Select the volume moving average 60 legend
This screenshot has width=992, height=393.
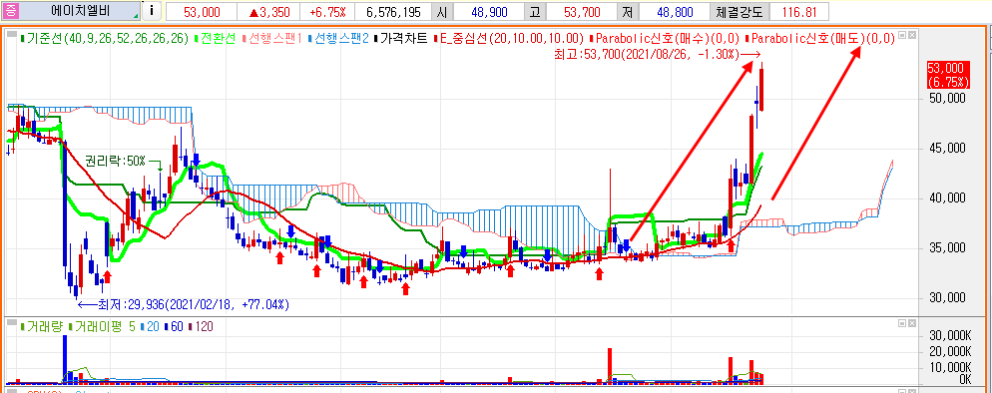(174, 326)
